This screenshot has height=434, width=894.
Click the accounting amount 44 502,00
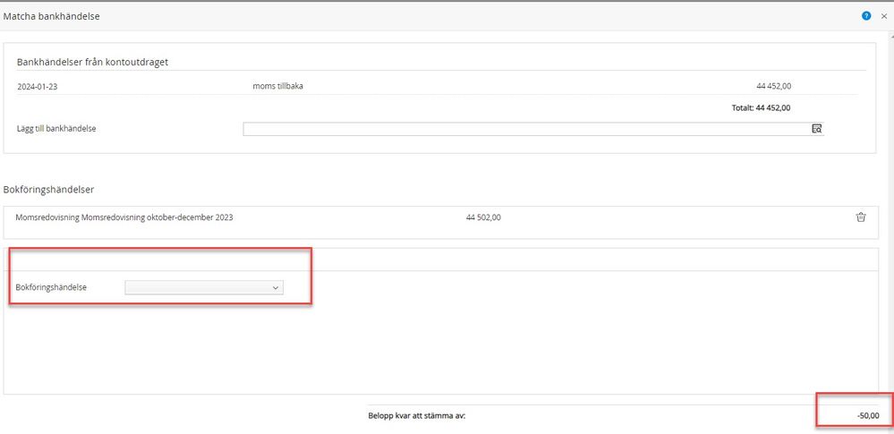point(483,217)
